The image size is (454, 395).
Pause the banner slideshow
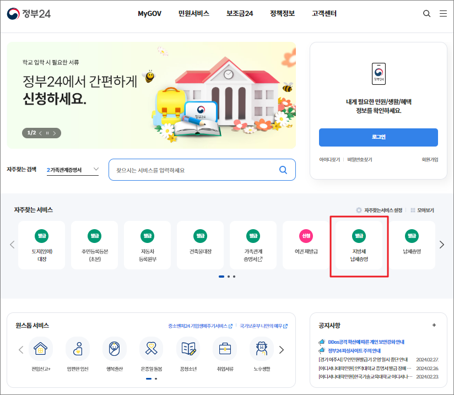[x=47, y=133]
